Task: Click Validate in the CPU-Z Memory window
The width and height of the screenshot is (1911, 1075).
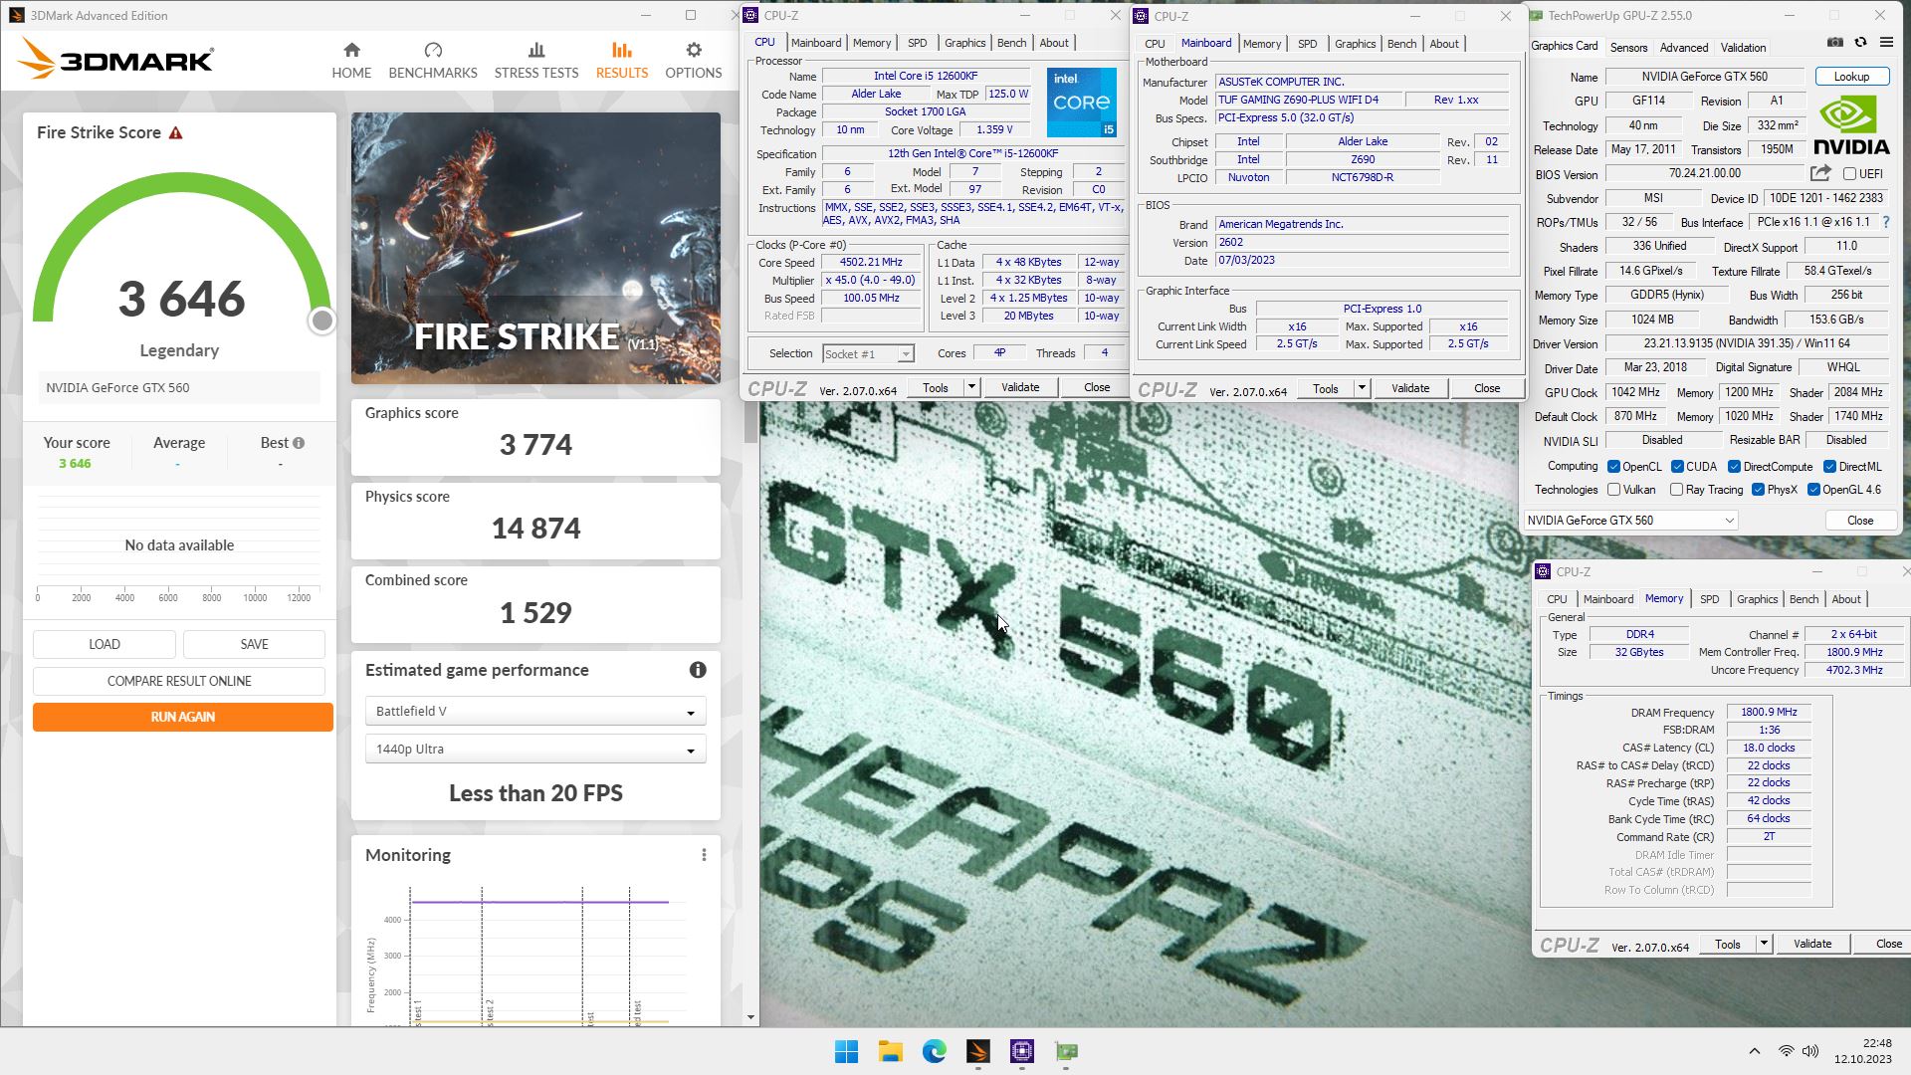Action: point(1811,944)
